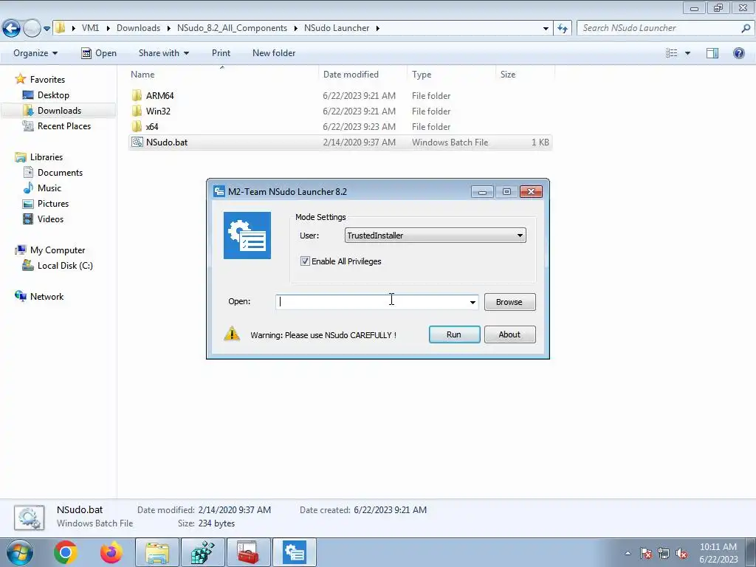
Task: Click network tray icon
Action: coord(664,553)
